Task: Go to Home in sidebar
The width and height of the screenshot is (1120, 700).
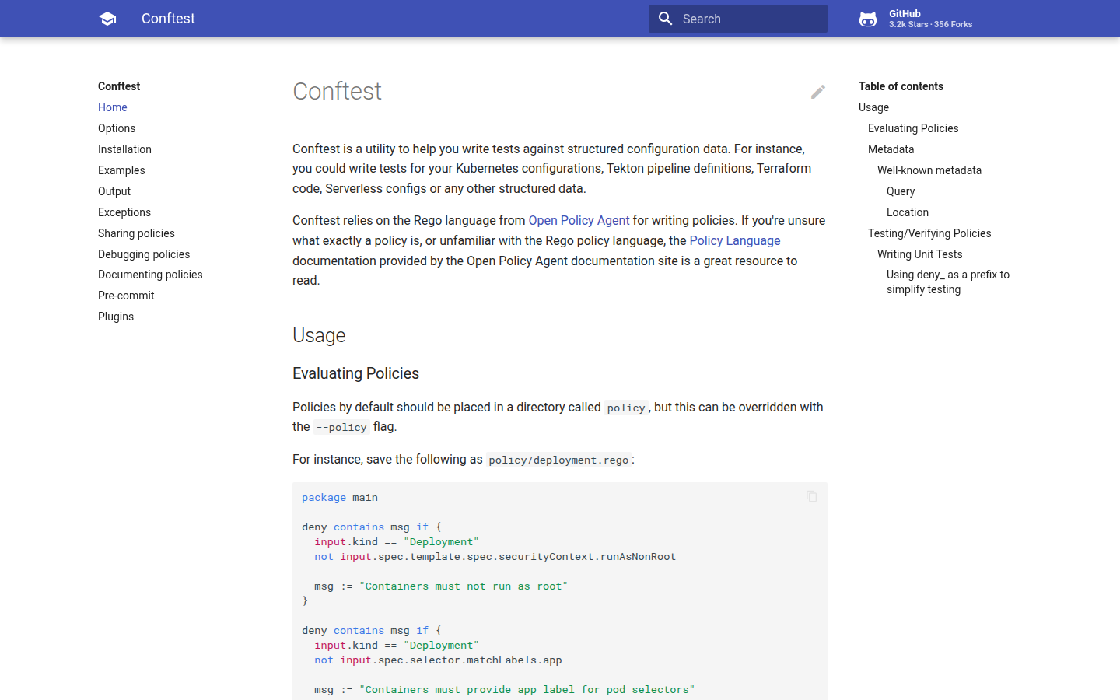Action: 113,107
